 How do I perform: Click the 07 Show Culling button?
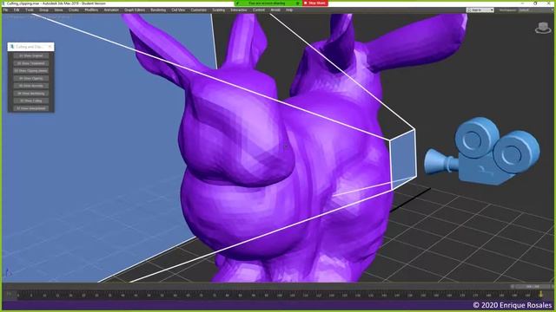click(x=31, y=101)
